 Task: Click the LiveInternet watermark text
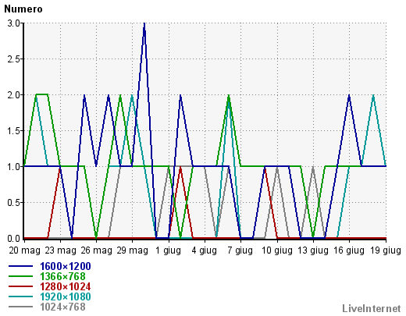(x=372, y=308)
